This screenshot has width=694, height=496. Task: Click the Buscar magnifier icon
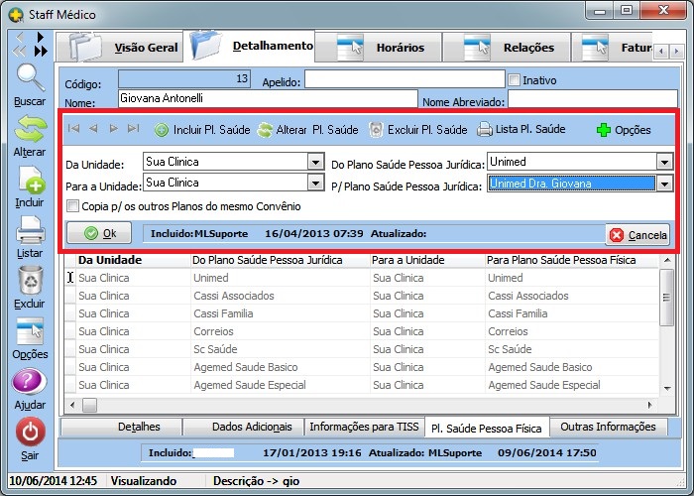coord(30,79)
